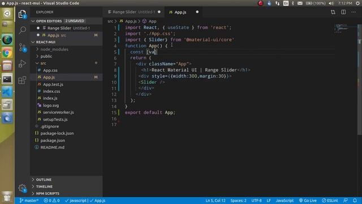
Task: Open editor More Actions ellipsis menu
Action: point(354,12)
